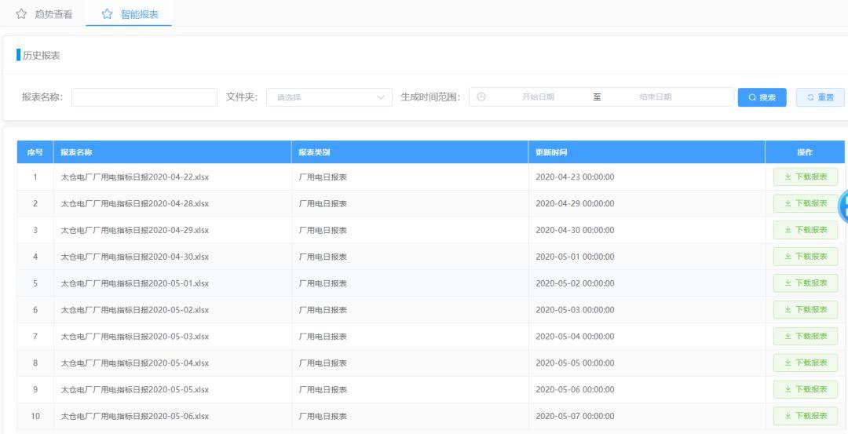The height and width of the screenshot is (434, 848).
Task: Click the star icon on 趋势查看 tab
Action: [x=22, y=14]
